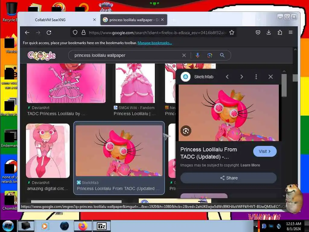
Task: Select the Sketchfab Princess Loolilalu result thumbnail
Action: [119, 151]
